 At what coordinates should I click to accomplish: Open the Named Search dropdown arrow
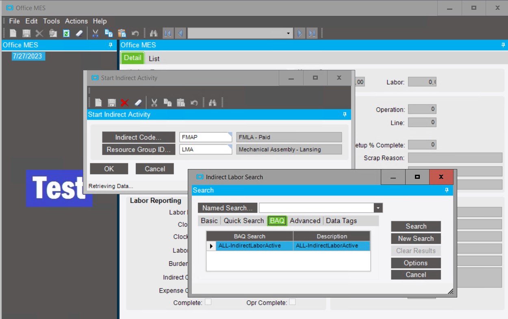coord(378,208)
